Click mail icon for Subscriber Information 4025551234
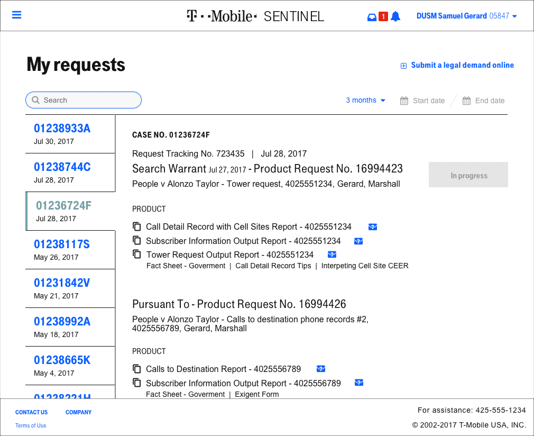Screen dimensions: 534x436 click(x=358, y=241)
